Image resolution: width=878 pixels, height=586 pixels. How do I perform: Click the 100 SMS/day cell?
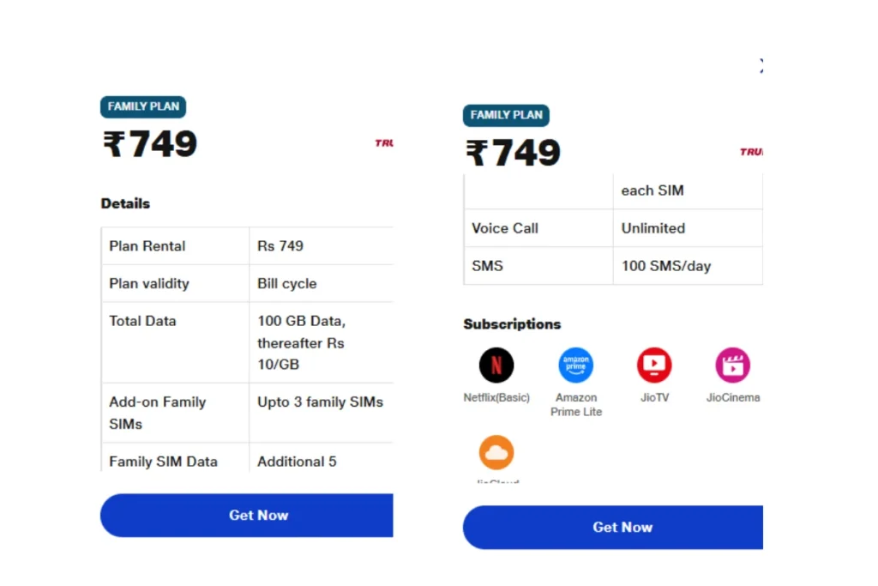tap(688, 266)
